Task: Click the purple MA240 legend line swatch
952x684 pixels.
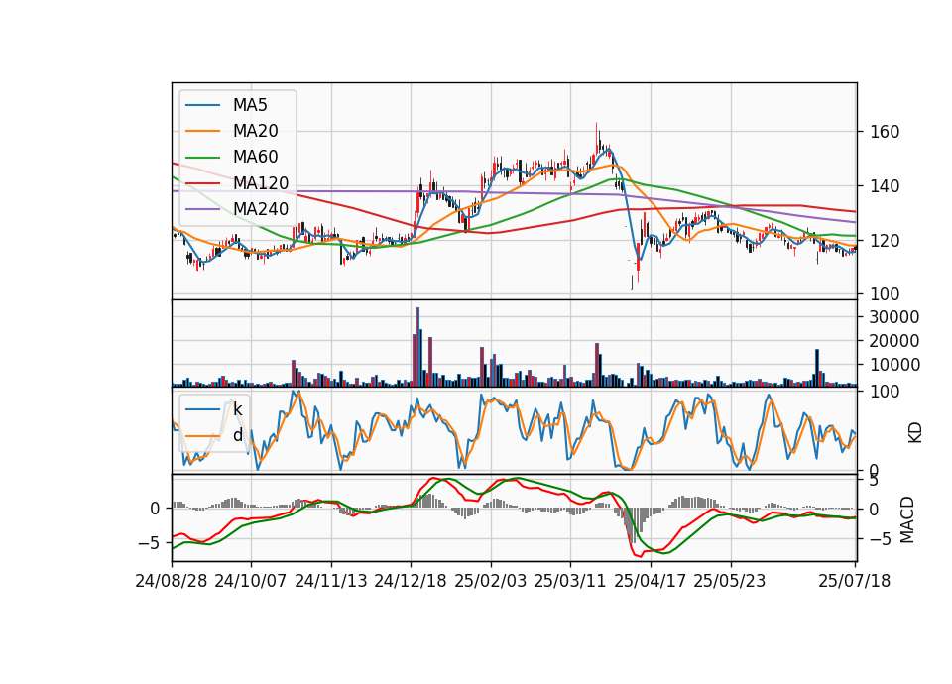Action: 202,209
